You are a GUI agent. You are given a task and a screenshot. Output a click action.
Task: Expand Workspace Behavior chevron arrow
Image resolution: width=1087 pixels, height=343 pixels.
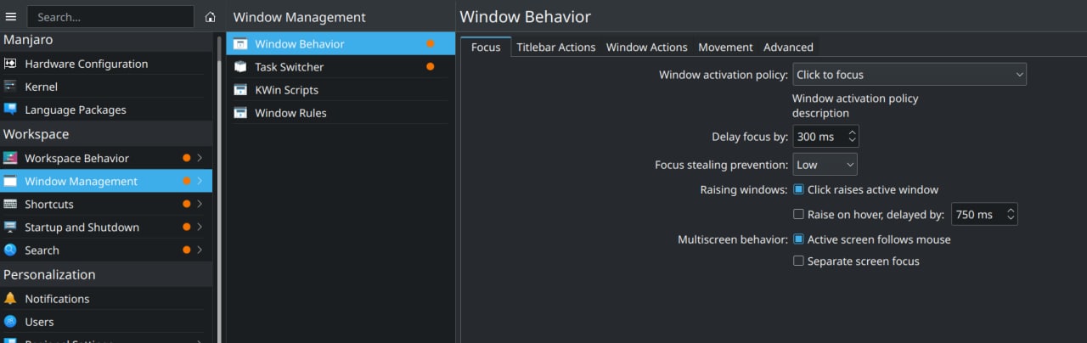click(x=200, y=158)
